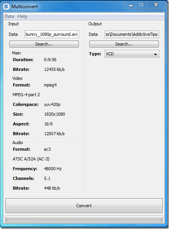Click the Channels: label
This screenshot has width=169, height=229.
(23, 178)
